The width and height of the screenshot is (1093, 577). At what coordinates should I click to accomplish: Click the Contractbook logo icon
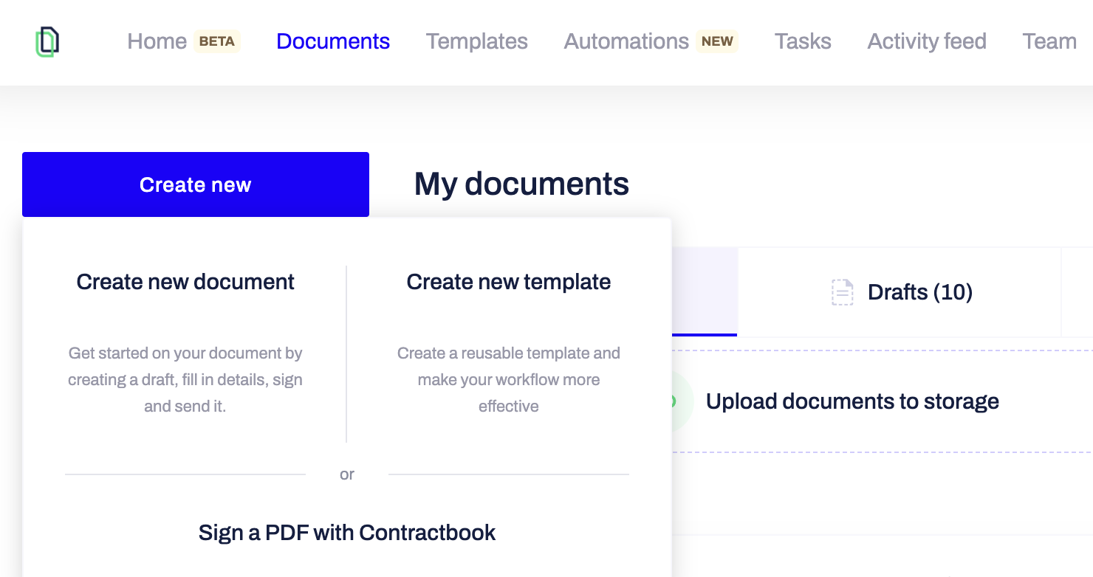pyautogui.click(x=47, y=42)
